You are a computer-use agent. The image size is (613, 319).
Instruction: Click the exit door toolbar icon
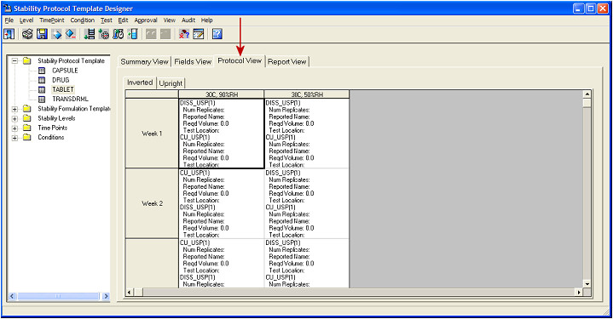tap(9, 34)
